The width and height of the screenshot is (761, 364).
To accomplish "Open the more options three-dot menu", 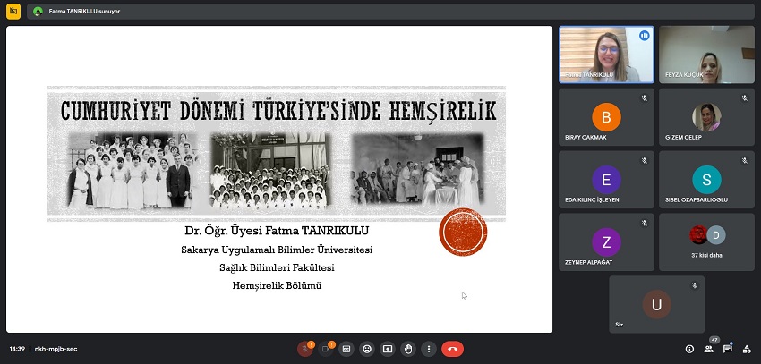I will pos(429,349).
